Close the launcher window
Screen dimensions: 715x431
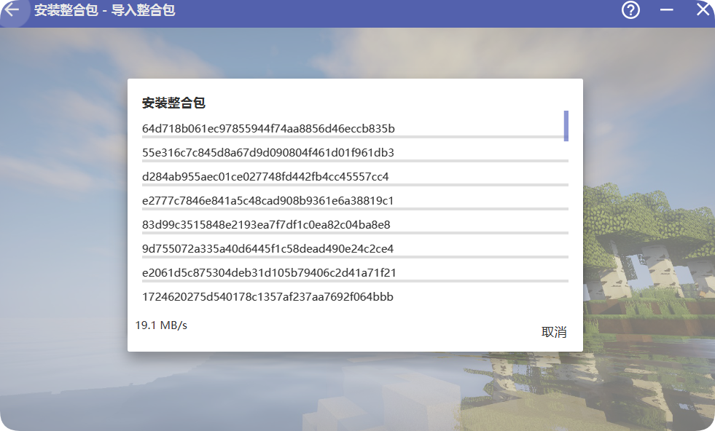703,10
